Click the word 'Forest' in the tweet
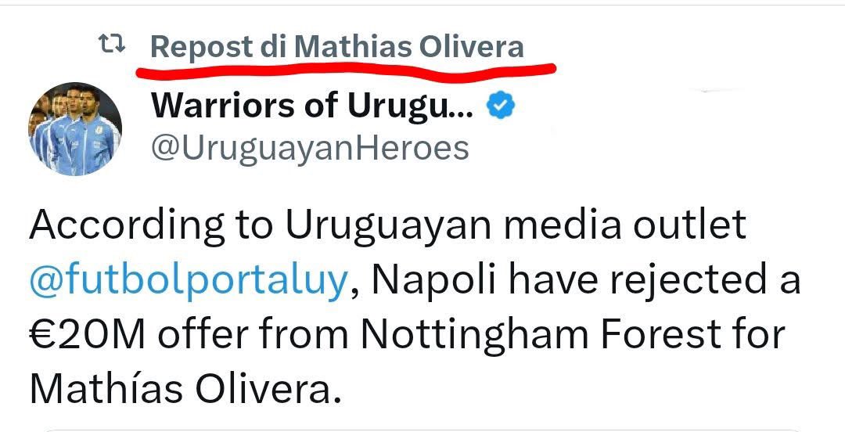 (666, 334)
